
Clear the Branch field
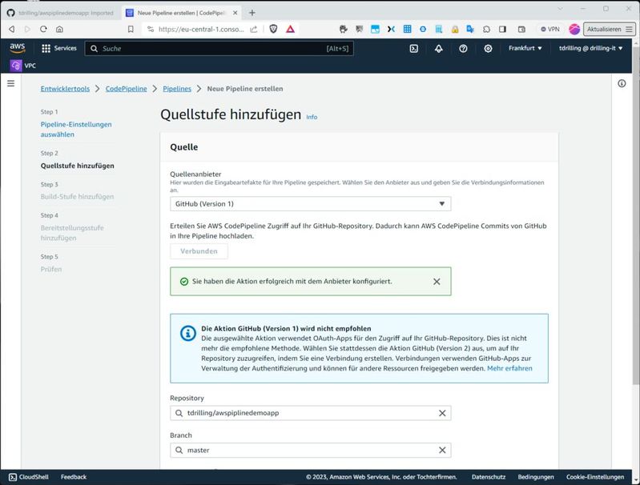pos(442,451)
